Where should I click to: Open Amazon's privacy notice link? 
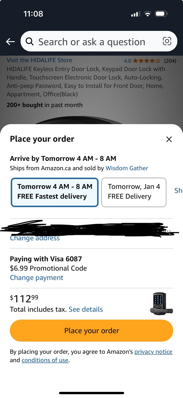pos(153,352)
